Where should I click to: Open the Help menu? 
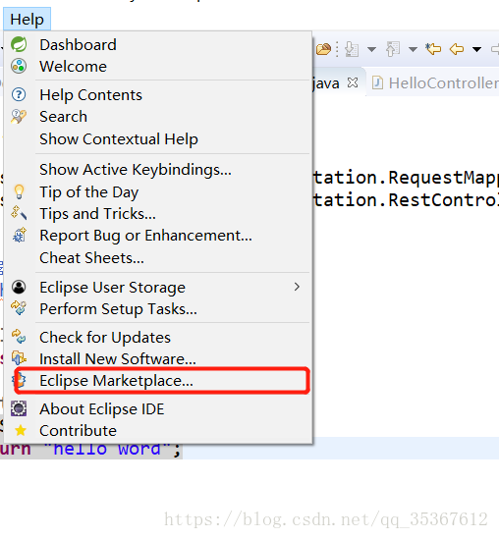27,20
